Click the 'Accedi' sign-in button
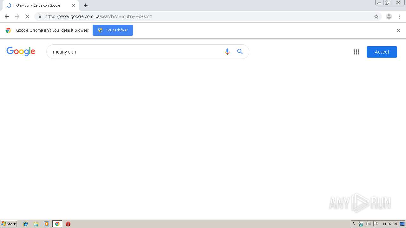The height and width of the screenshot is (228, 406). [x=382, y=52]
